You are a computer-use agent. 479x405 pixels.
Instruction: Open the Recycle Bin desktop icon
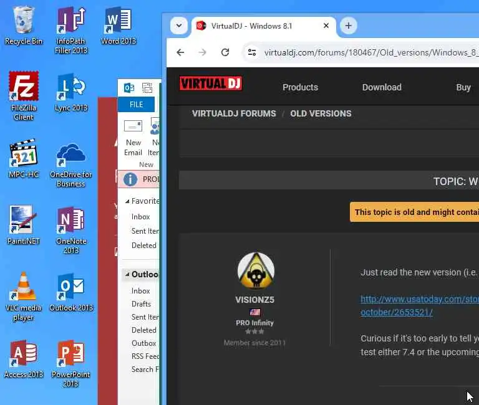24,26
